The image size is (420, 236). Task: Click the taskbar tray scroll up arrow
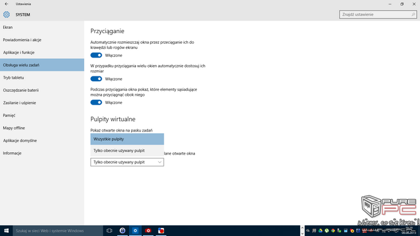tap(302, 228)
